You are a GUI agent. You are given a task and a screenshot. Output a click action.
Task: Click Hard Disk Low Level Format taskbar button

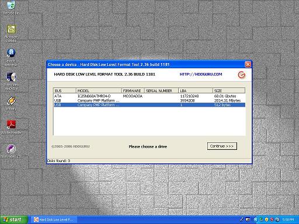[54, 220]
